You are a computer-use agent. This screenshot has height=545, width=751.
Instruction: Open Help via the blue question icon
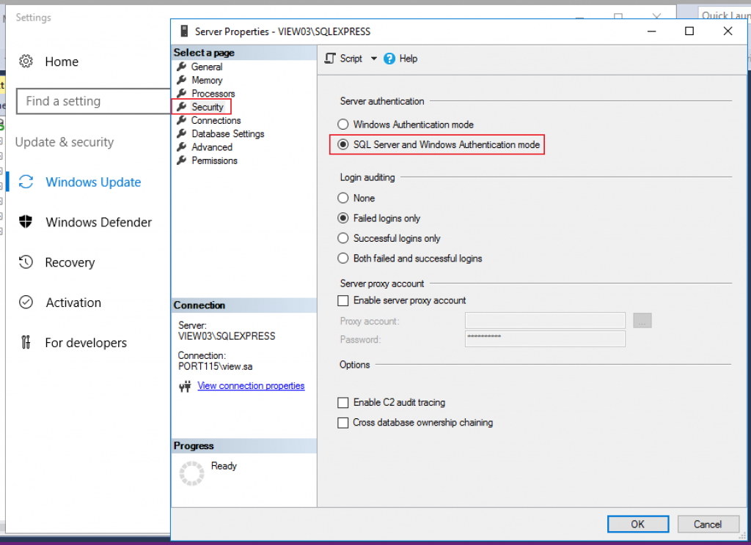pyautogui.click(x=389, y=59)
